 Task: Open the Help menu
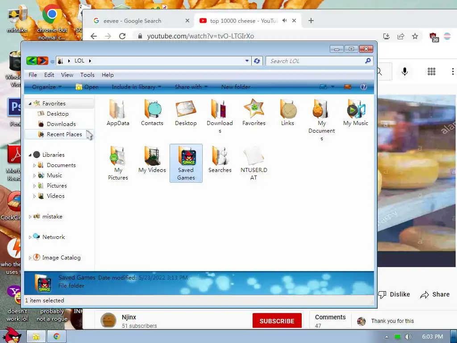point(108,75)
